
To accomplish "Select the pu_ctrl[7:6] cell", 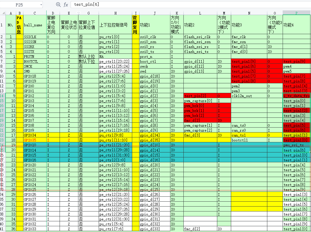I will tap(115, 229).
